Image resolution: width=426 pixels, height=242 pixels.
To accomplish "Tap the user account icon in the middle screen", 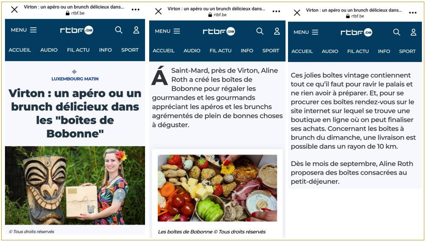I will [277, 31].
